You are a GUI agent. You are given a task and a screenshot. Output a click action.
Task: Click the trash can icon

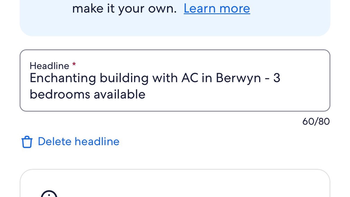pos(27,142)
